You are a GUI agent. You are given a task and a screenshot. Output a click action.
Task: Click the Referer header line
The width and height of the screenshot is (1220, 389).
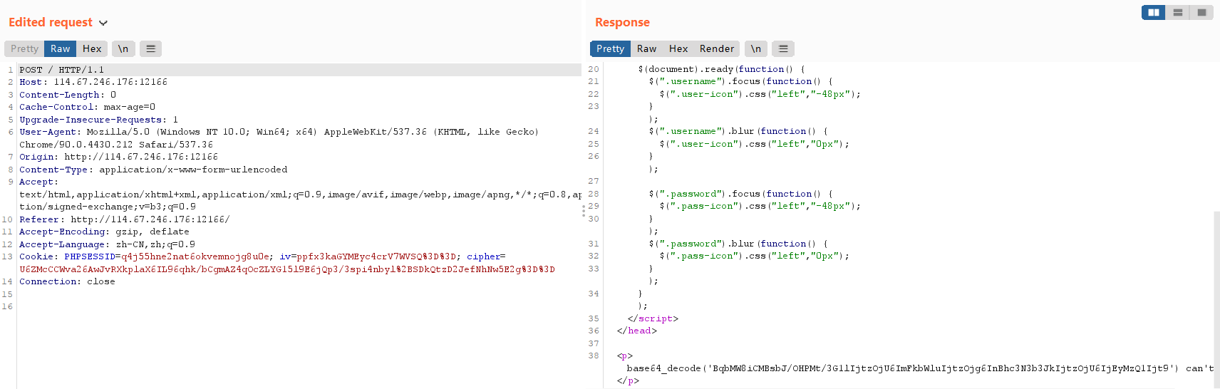click(x=125, y=219)
